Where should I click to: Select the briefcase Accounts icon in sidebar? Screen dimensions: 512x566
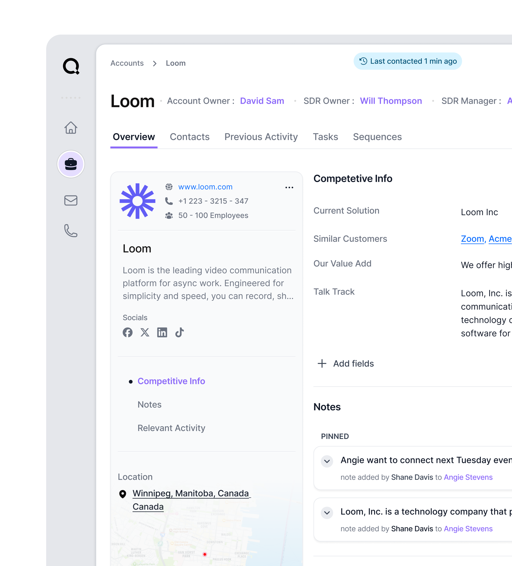pos(71,164)
